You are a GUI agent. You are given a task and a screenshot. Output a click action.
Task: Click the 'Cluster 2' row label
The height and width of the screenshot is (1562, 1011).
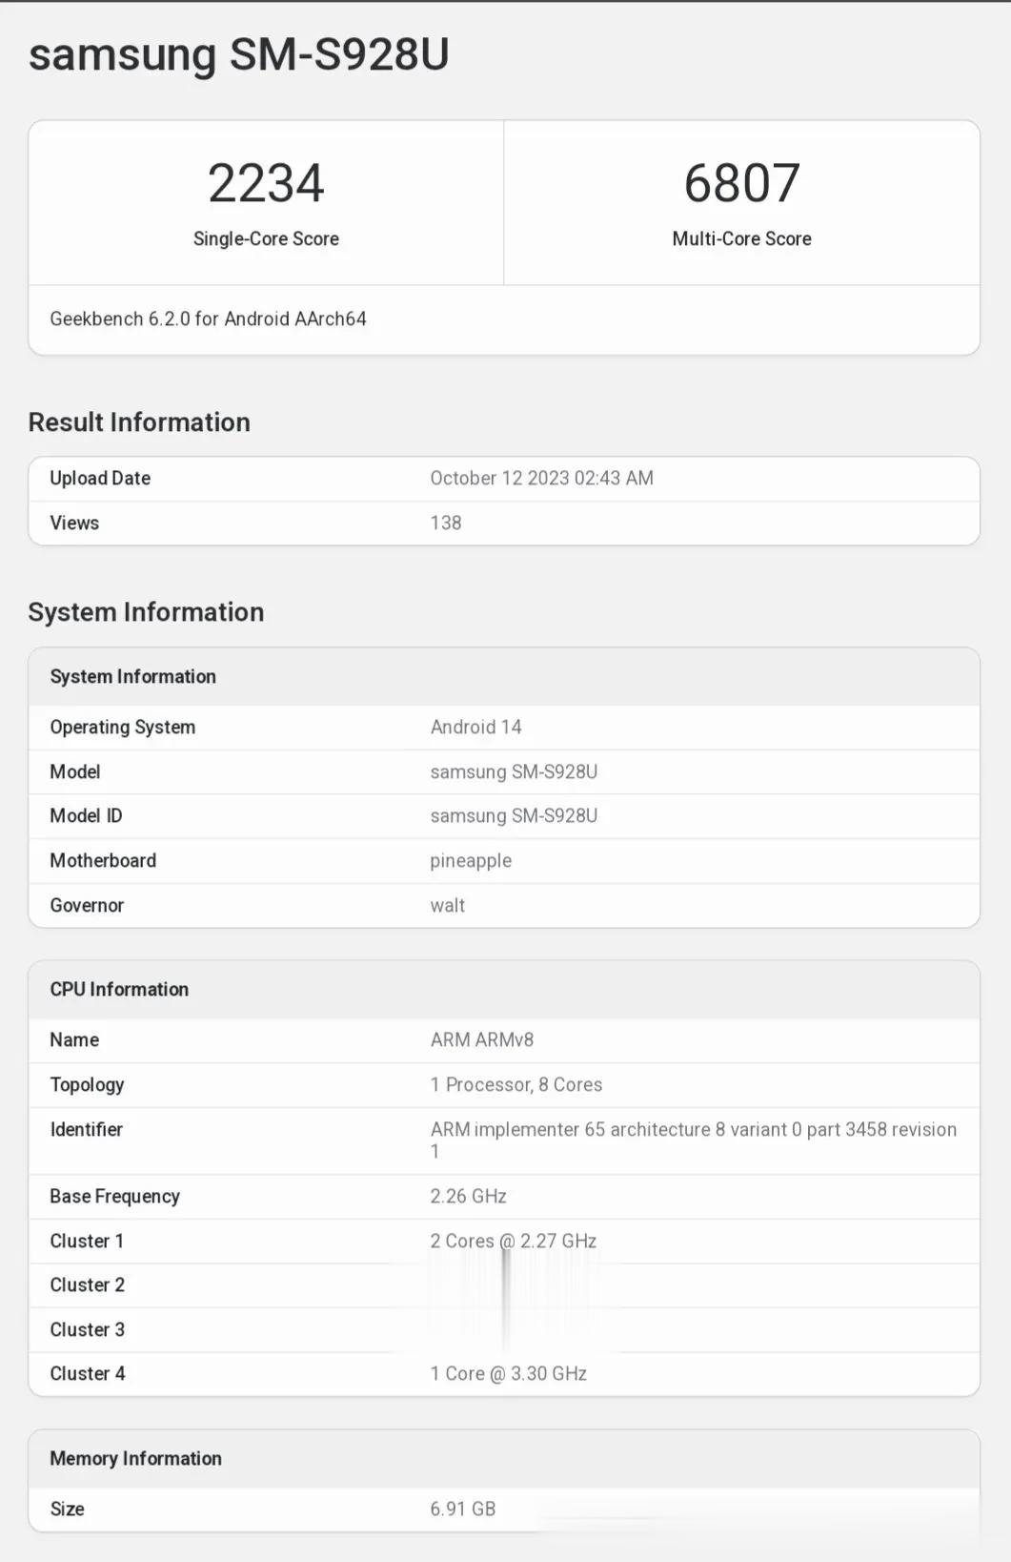87,1285
